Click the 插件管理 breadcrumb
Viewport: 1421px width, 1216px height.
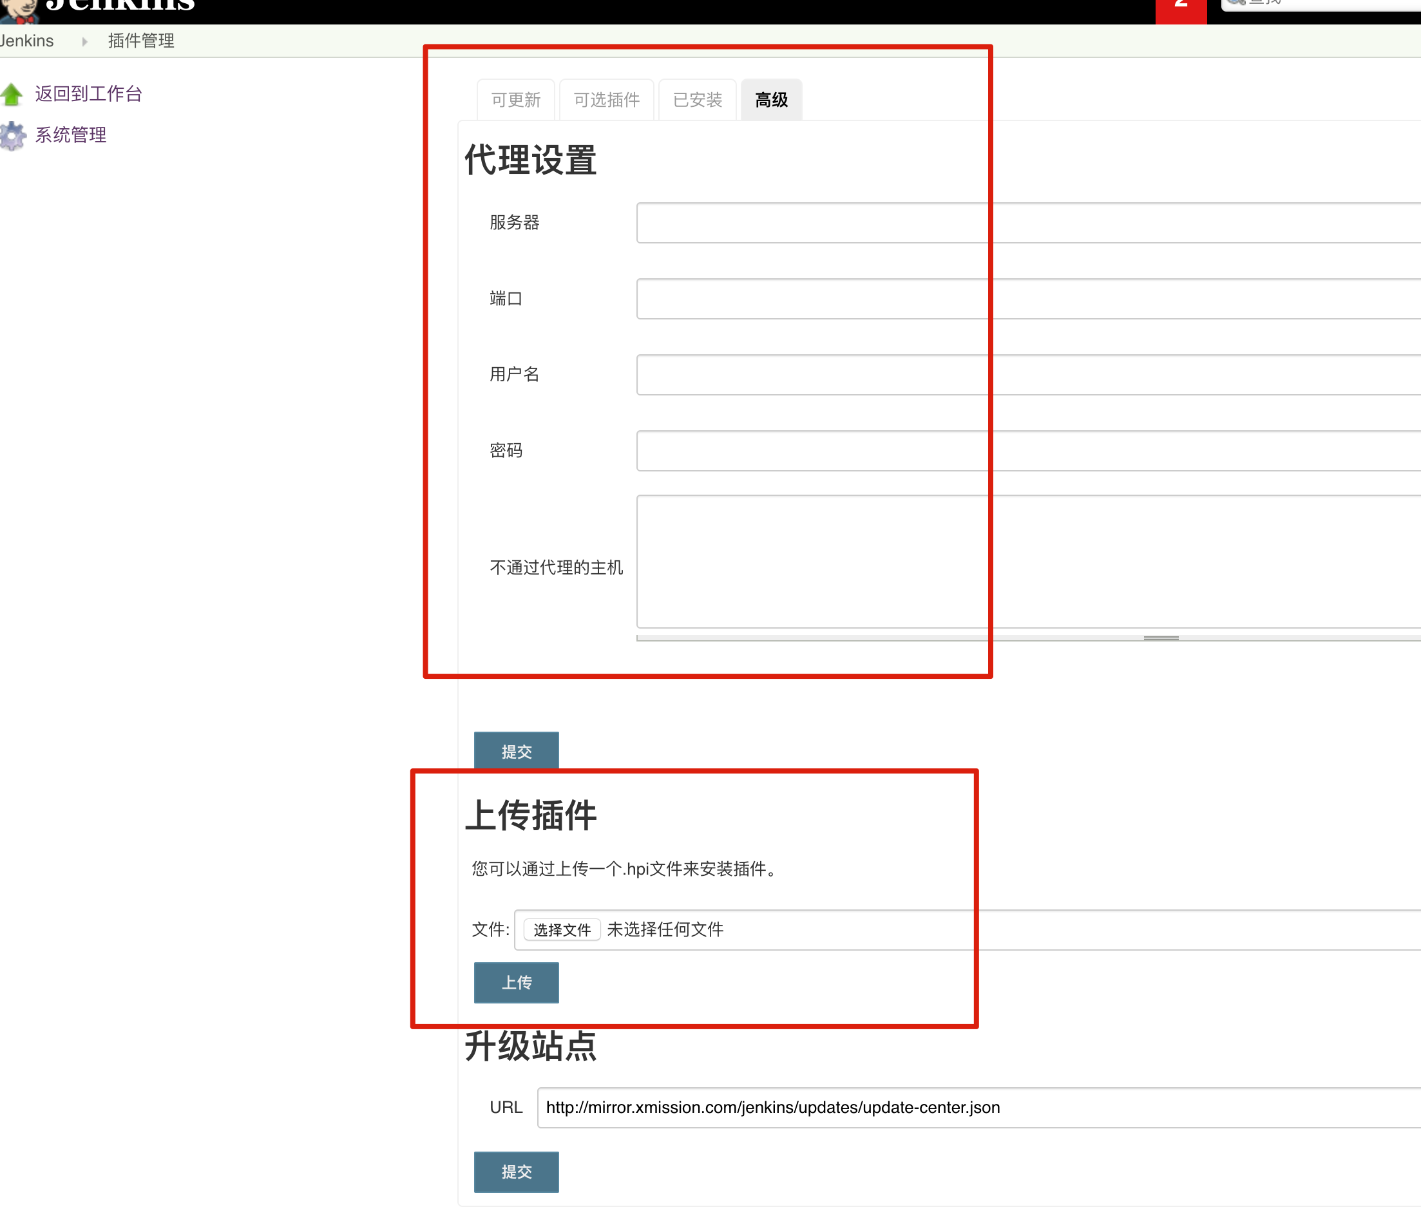click(x=141, y=41)
